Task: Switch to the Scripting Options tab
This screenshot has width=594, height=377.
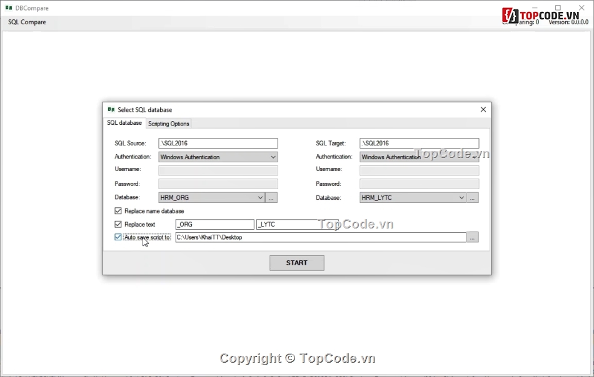Action: pyautogui.click(x=169, y=124)
